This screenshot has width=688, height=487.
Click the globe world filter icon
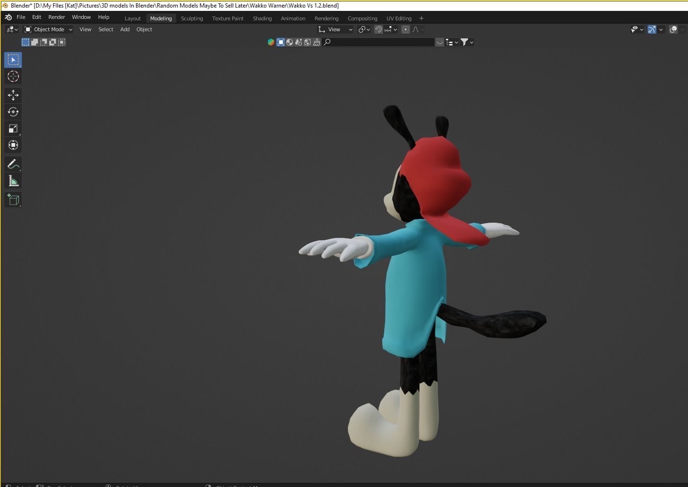[308, 42]
